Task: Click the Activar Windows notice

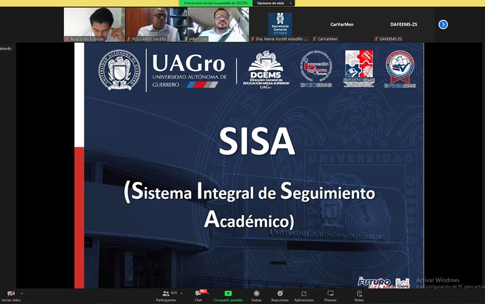Action: [x=450, y=283]
